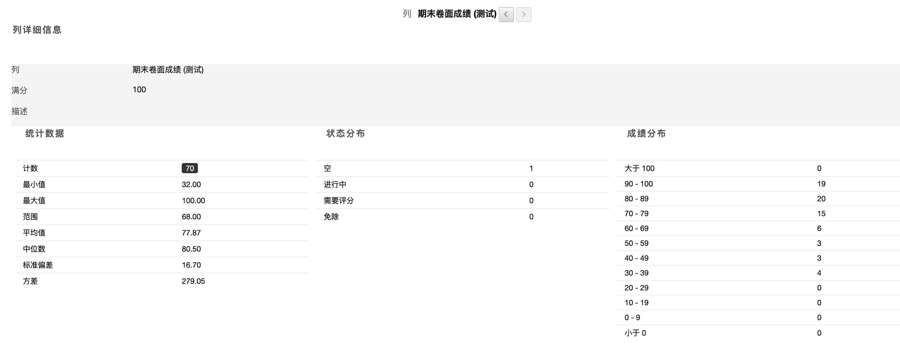Click the count badge showing 70
This screenshot has height=359, width=900.
[x=189, y=168]
